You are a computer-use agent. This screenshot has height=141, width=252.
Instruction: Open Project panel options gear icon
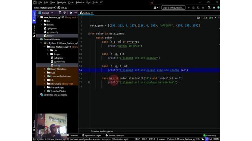(71, 13)
